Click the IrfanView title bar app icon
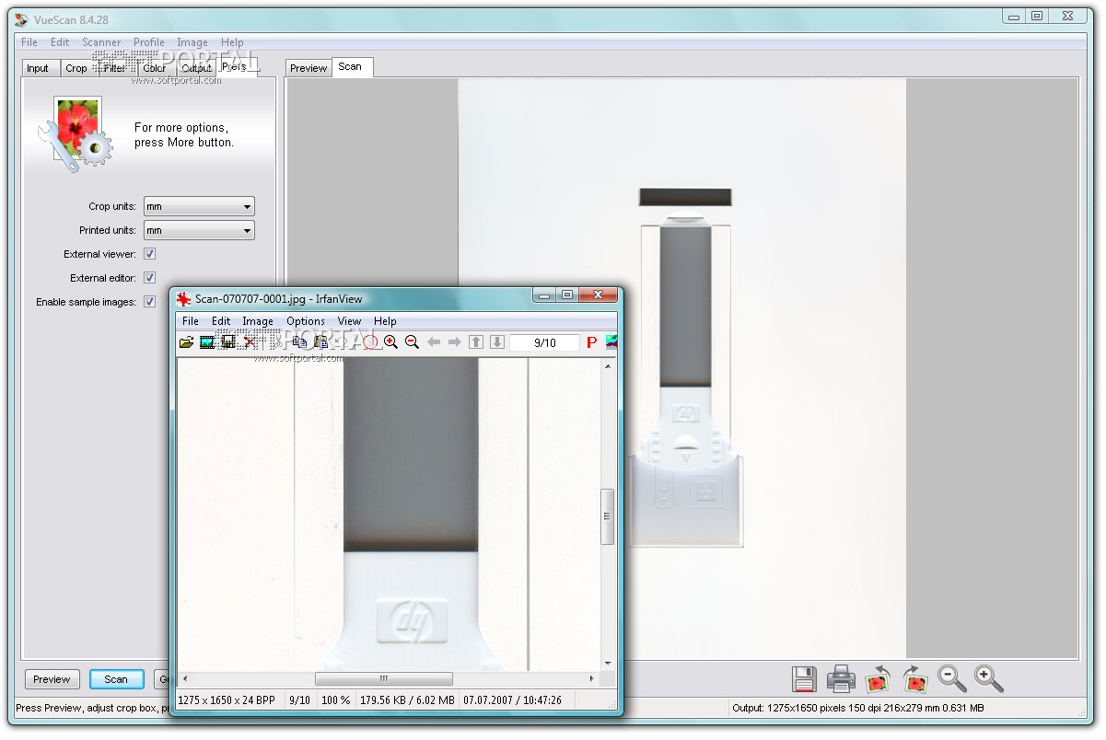The image size is (1106, 740). tap(183, 298)
